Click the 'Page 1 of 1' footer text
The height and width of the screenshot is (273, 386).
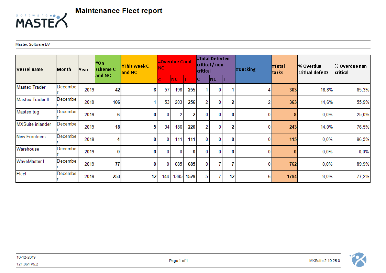178,261
